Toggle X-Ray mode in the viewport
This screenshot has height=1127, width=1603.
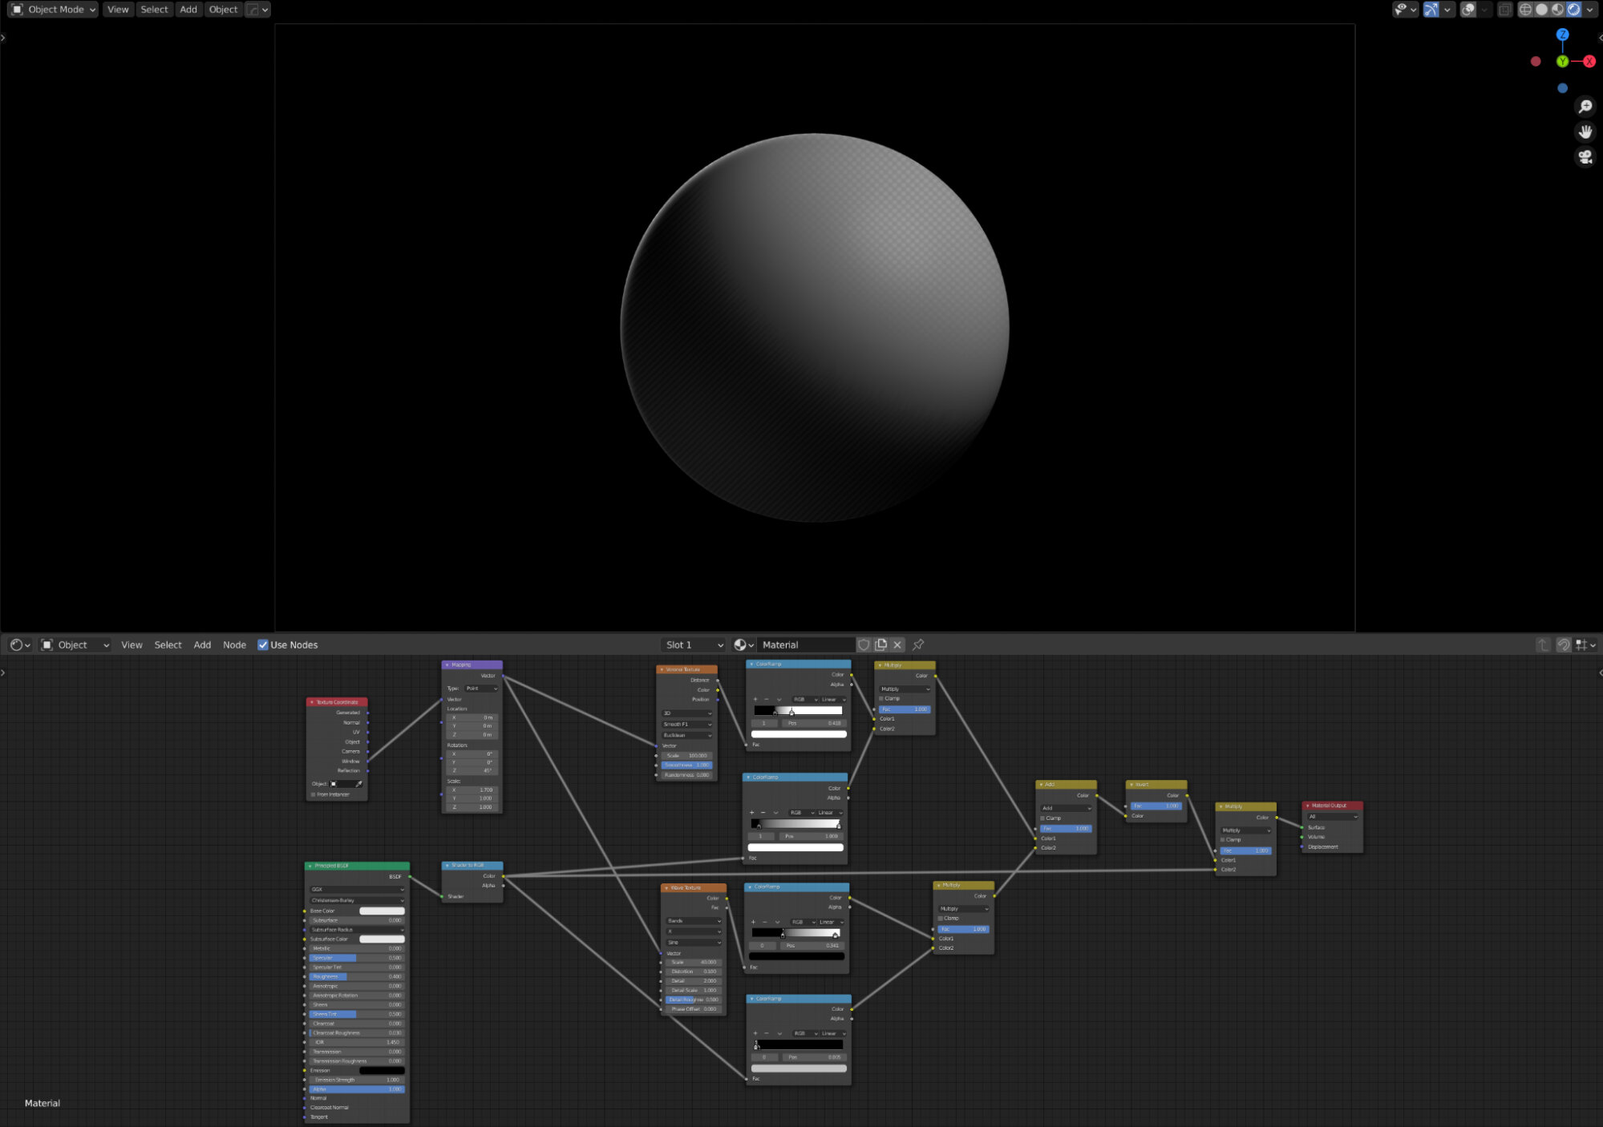pos(1505,9)
